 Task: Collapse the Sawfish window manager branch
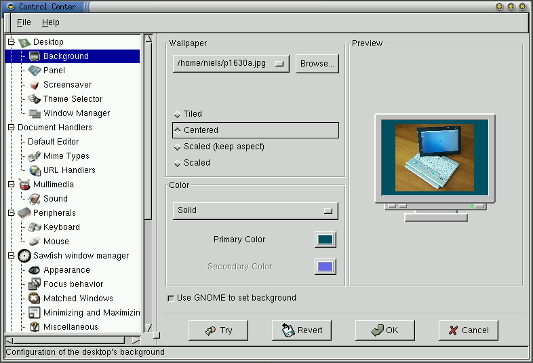point(11,256)
